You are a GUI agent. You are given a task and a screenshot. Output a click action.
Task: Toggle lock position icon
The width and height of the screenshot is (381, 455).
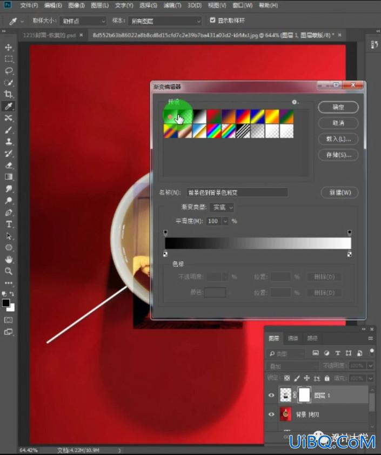click(306, 378)
